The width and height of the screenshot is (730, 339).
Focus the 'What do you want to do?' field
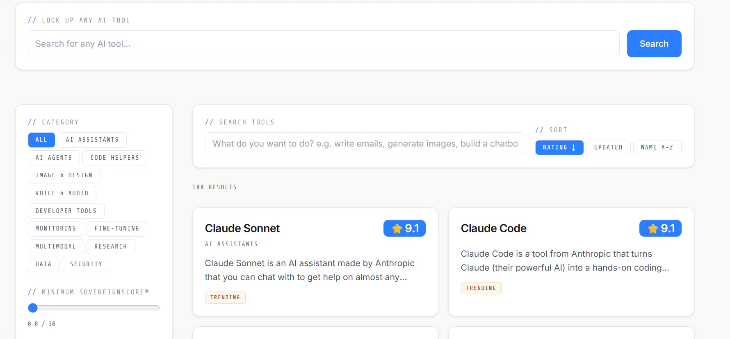click(365, 144)
